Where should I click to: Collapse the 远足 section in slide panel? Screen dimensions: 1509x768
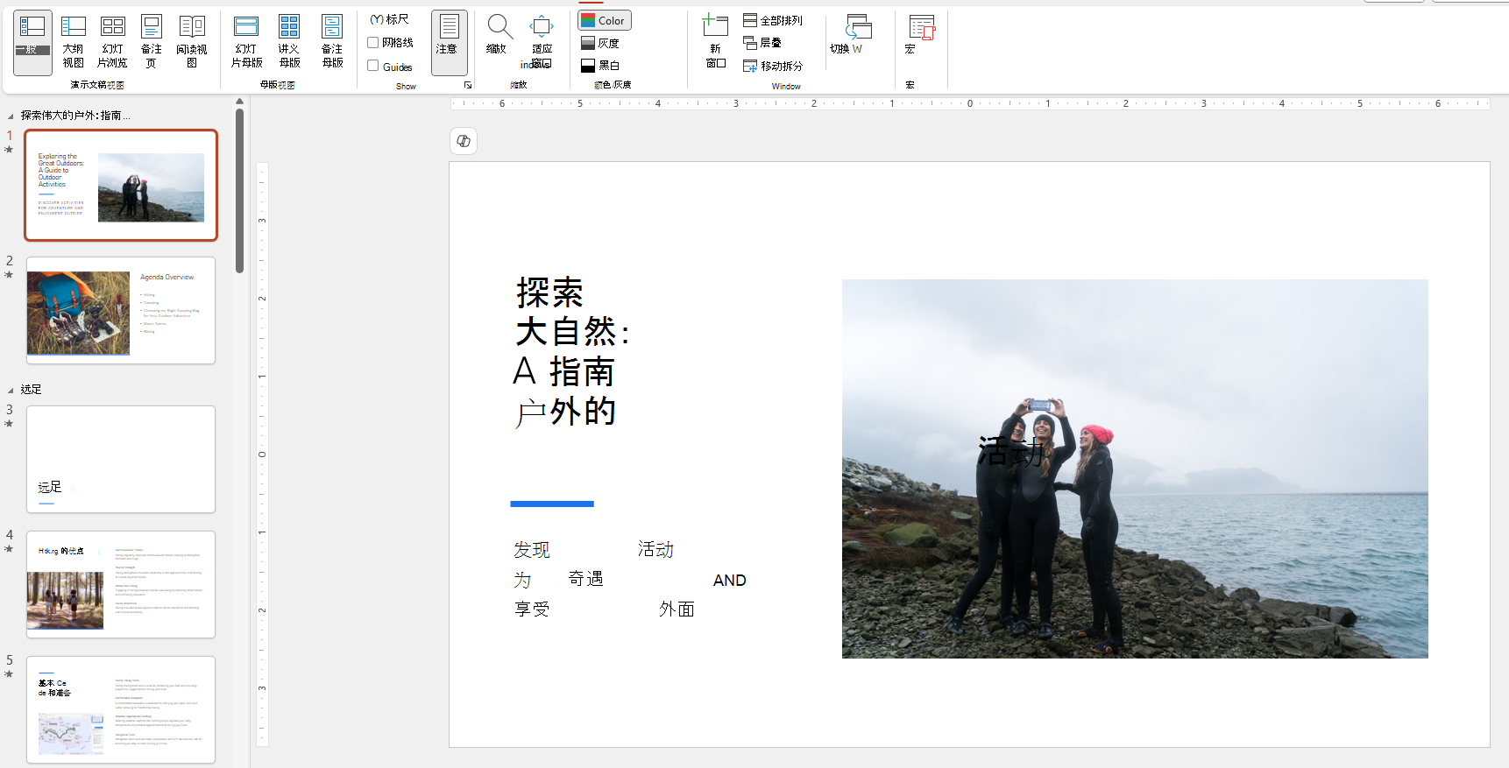click(11, 390)
